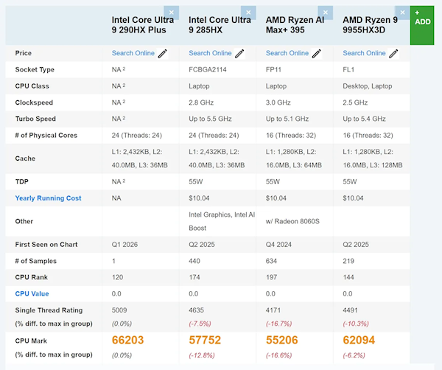Click AMD Ryzen 9 9955HX3D heading
The height and width of the screenshot is (370, 442).
(371, 26)
